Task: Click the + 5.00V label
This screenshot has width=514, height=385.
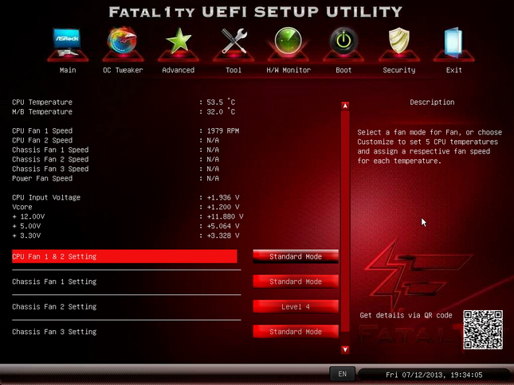Action: [x=26, y=226]
